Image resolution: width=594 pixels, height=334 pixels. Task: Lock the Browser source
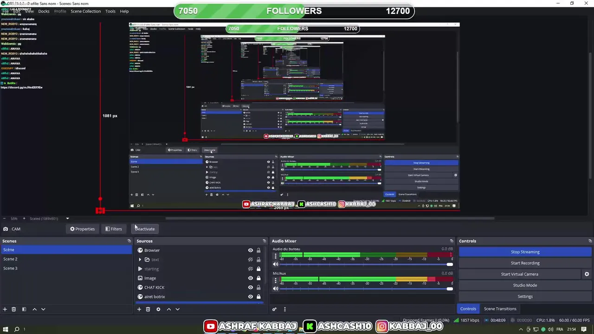258,250
